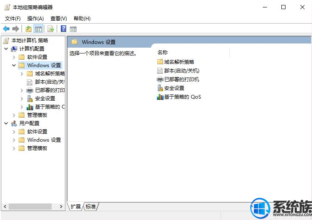The image size is (312, 220).
Task: Select 管理模板 label under 用户配置
Action: 37,148
